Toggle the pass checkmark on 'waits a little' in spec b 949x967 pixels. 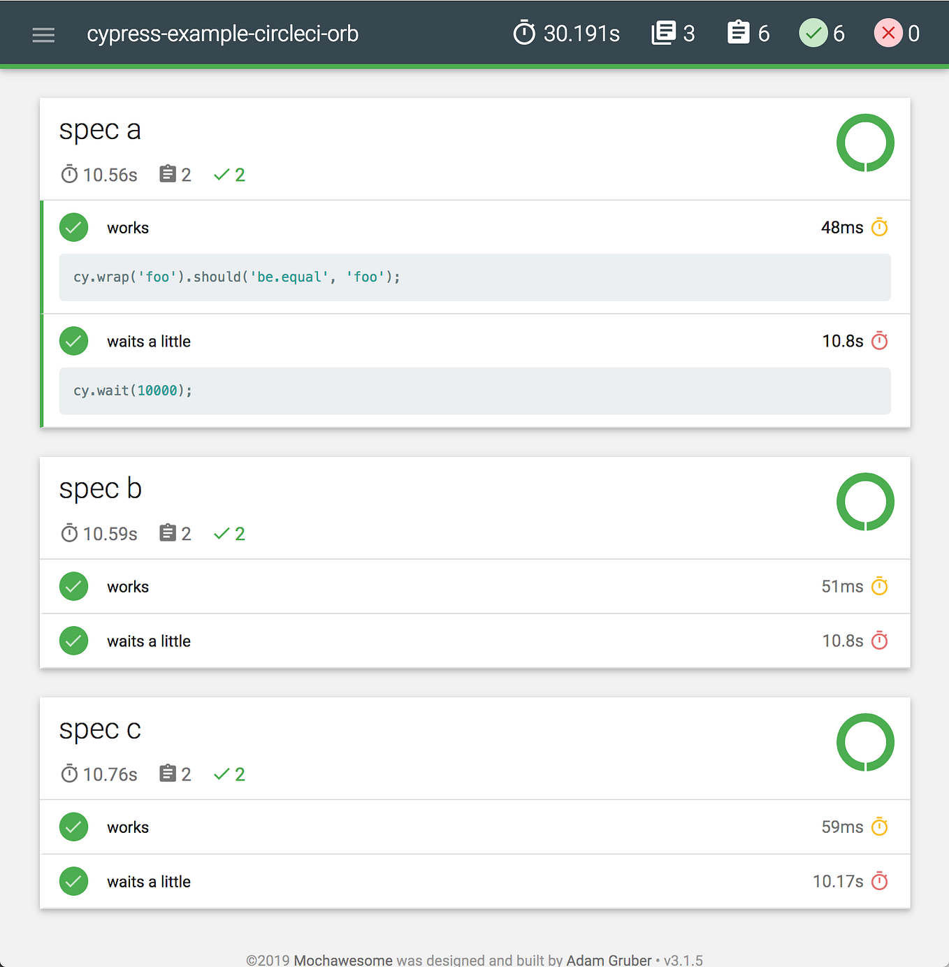pyautogui.click(x=73, y=641)
